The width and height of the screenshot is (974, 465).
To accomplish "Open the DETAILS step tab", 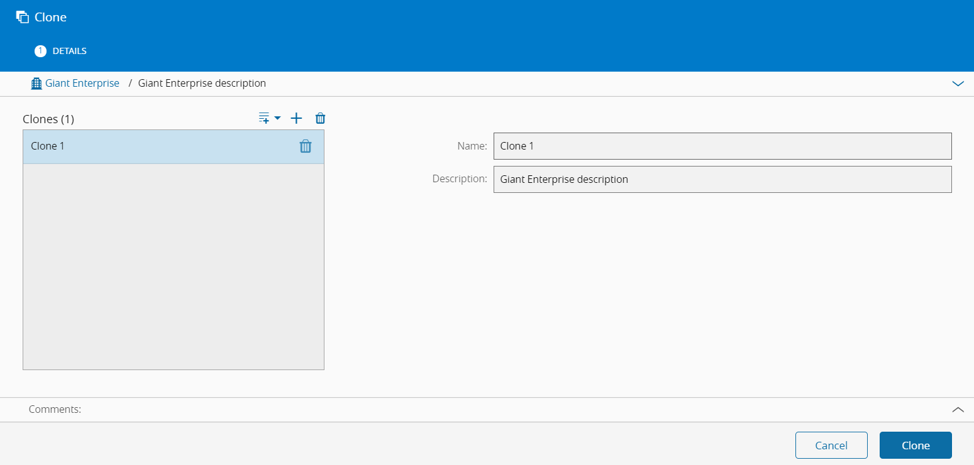I will 69,51.
